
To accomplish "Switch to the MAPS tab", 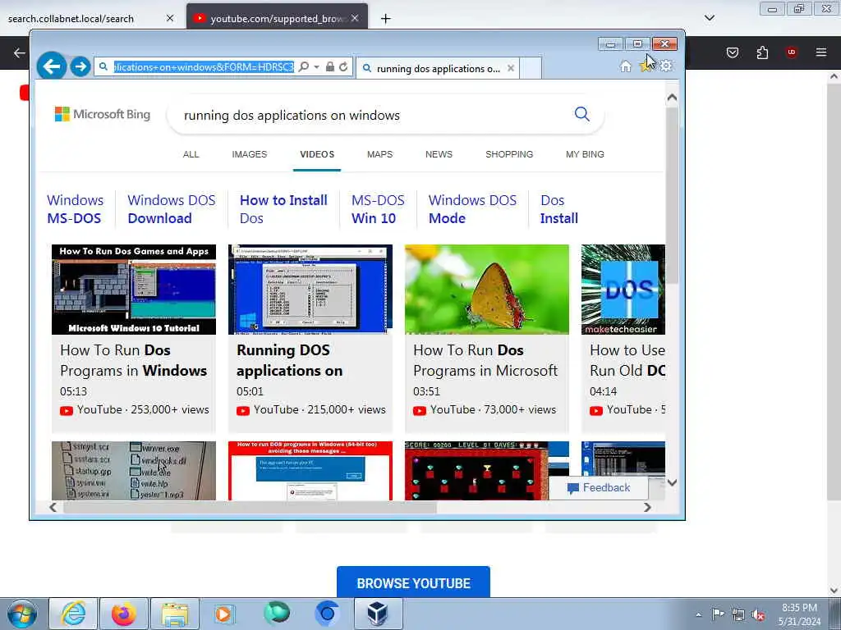I will 379,154.
